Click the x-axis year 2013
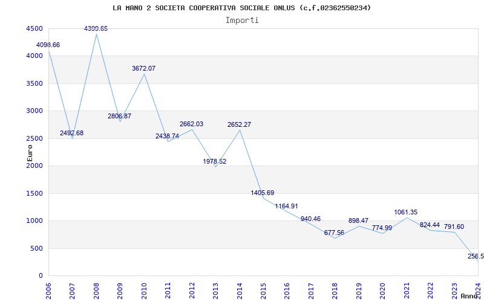Screen dimensions: 484x302 tap(215, 291)
